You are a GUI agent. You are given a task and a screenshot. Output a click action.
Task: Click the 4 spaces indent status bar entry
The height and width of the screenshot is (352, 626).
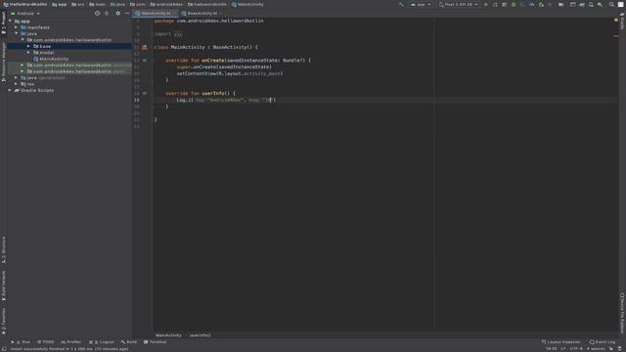coord(596,349)
